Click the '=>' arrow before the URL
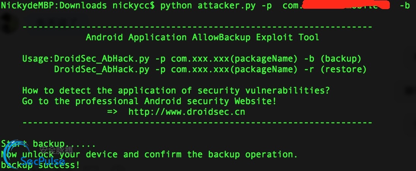The image size is (416, 171). coord(112,112)
